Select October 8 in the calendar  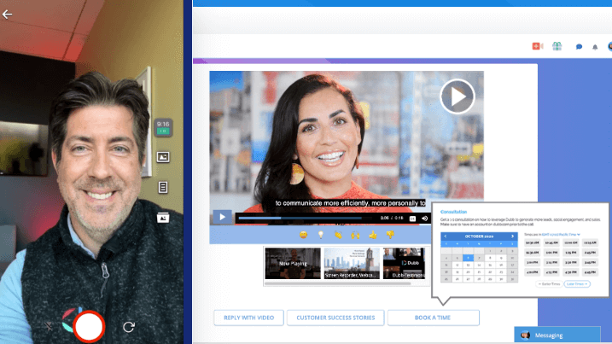point(490,258)
